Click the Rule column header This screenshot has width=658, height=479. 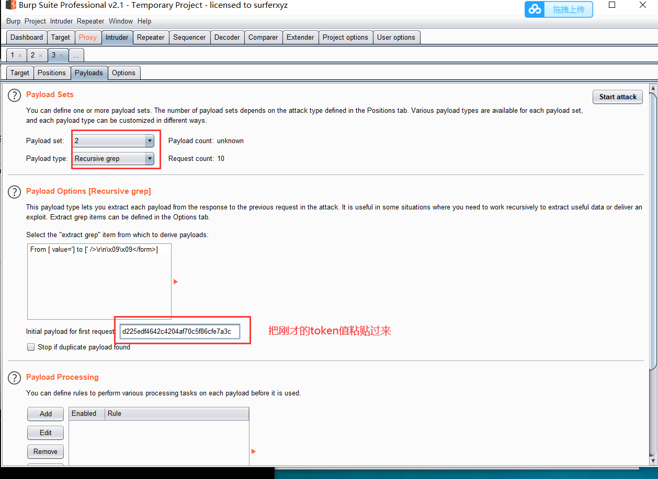click(177, 413)
